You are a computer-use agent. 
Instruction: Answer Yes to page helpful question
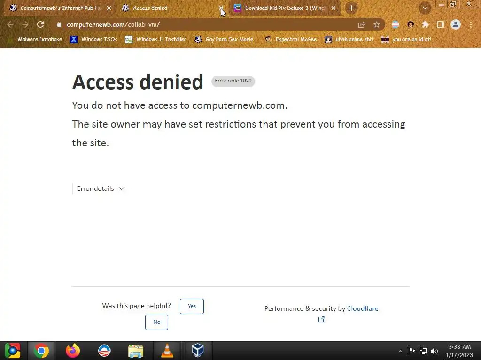coord(192,306)
